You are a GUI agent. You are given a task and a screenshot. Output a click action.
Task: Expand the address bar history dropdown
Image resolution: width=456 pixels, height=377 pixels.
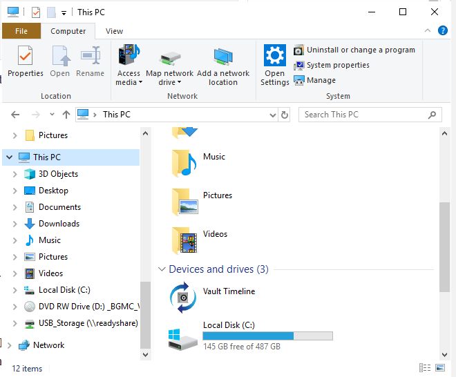click(272, 115)
